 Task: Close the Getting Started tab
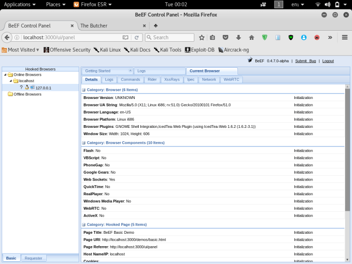point(130,71)
